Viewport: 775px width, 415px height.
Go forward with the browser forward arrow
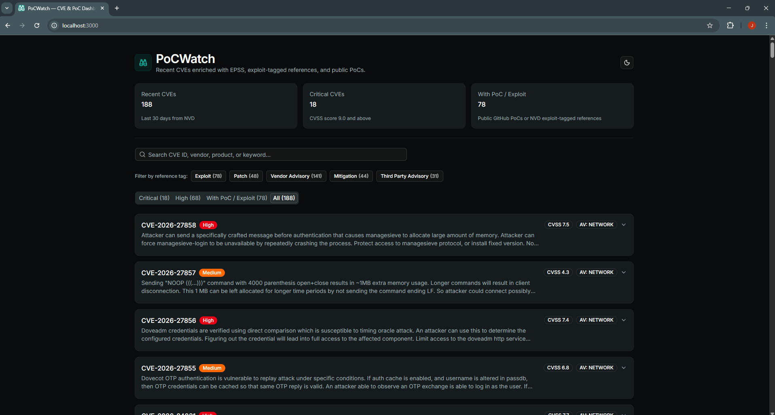tap(22, 25)
